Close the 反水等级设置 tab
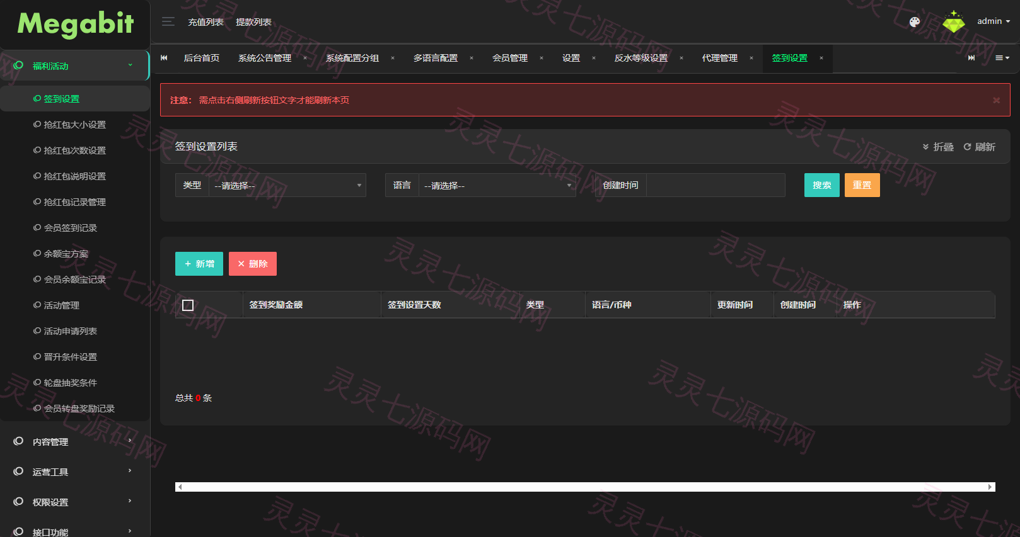Screen dimensions: 1020x537 [x=681, y=58]
